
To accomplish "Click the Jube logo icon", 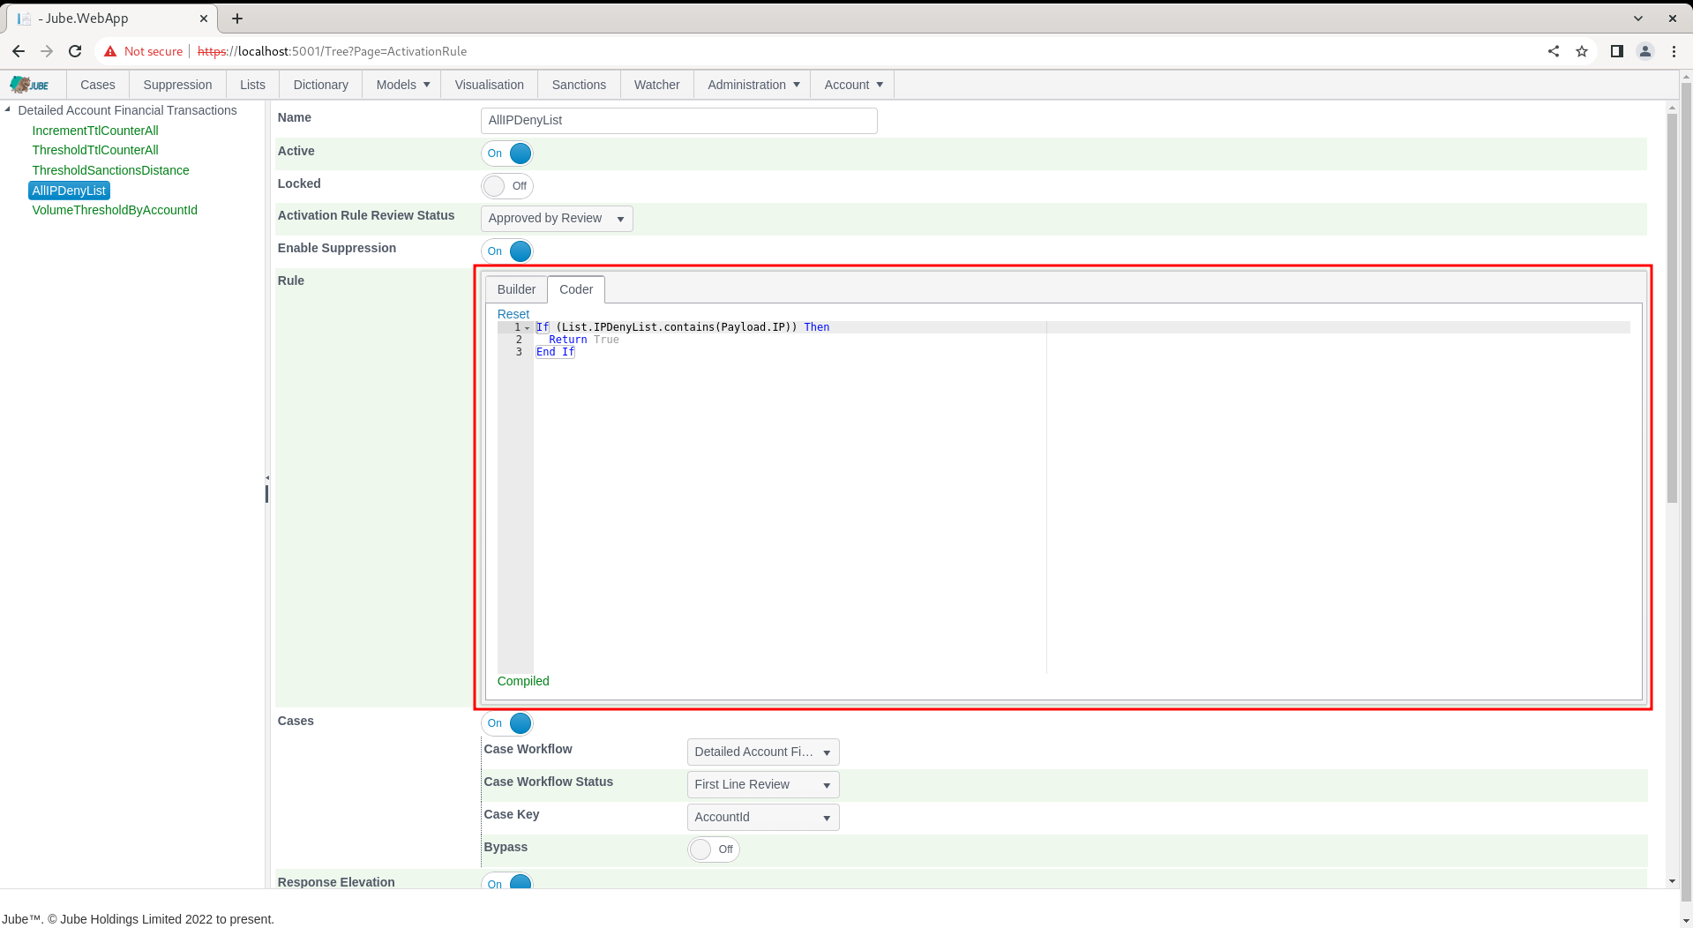I will [29, 85].
